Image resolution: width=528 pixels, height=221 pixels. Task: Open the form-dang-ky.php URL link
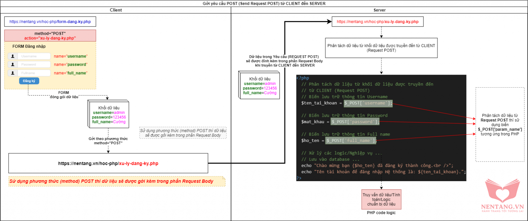(x=50, y=21)
